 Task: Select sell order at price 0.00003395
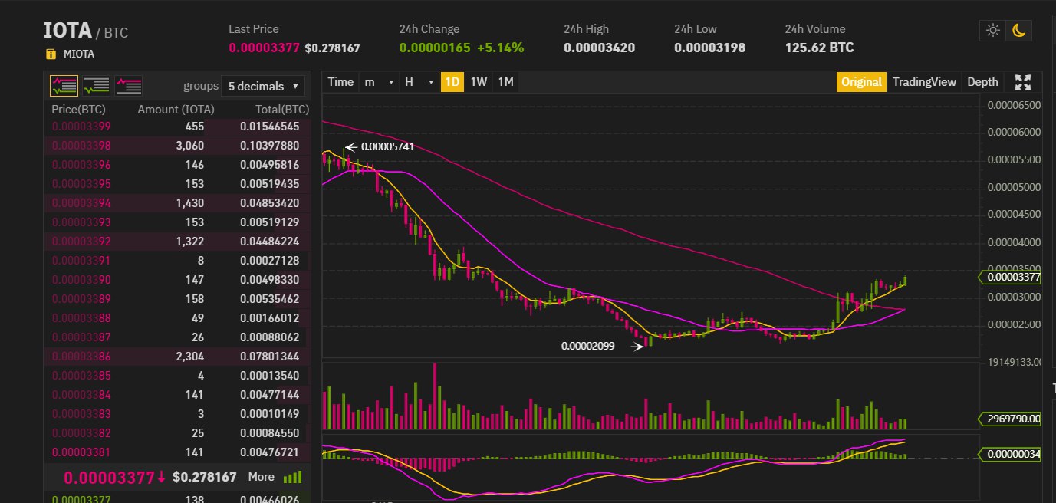pos(177,183)
